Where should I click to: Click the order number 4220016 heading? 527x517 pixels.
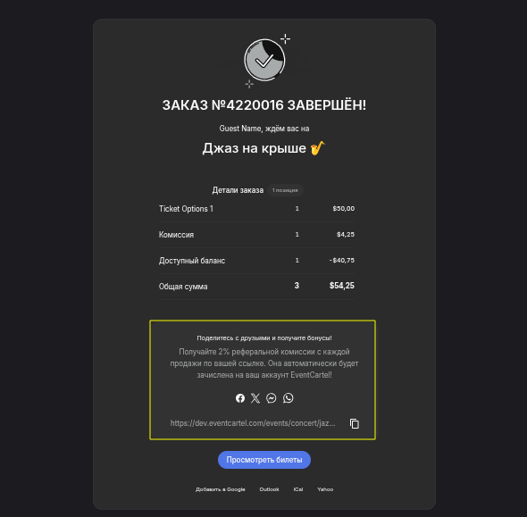point(264,105)
